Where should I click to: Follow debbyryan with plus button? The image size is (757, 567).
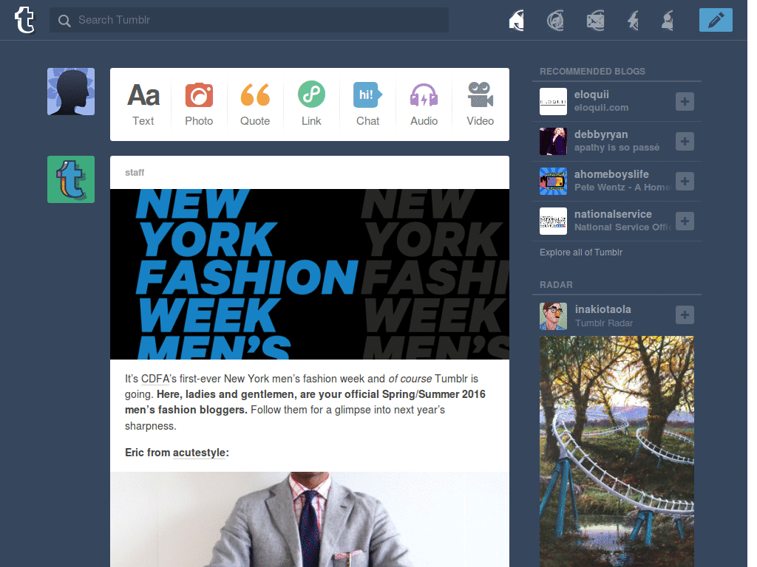point(685,141)
